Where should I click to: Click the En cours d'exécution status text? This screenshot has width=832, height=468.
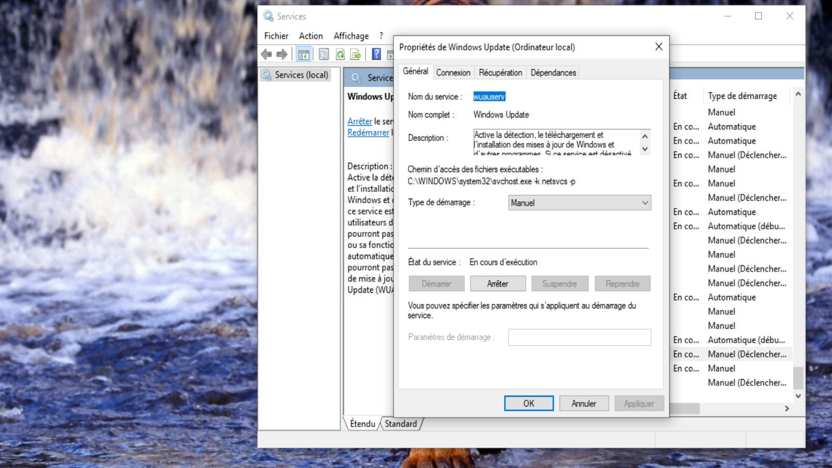(503, 262)
